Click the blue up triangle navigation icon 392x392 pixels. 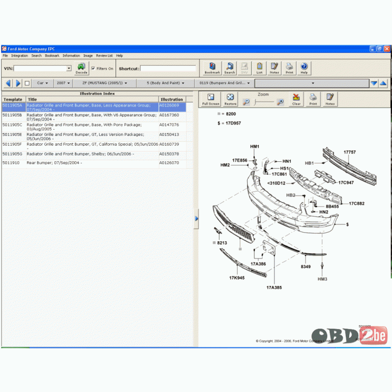pyautogui.click(x=383, y=83)
